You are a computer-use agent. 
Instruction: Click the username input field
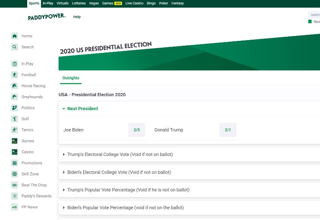pos(314,15)
